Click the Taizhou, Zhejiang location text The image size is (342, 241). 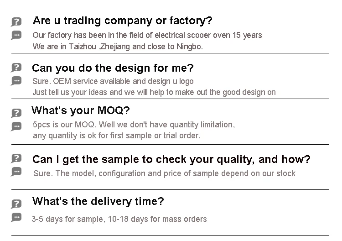[118, 47]
